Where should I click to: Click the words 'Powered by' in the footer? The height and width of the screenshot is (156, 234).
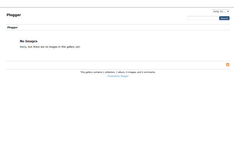[113, 76]
